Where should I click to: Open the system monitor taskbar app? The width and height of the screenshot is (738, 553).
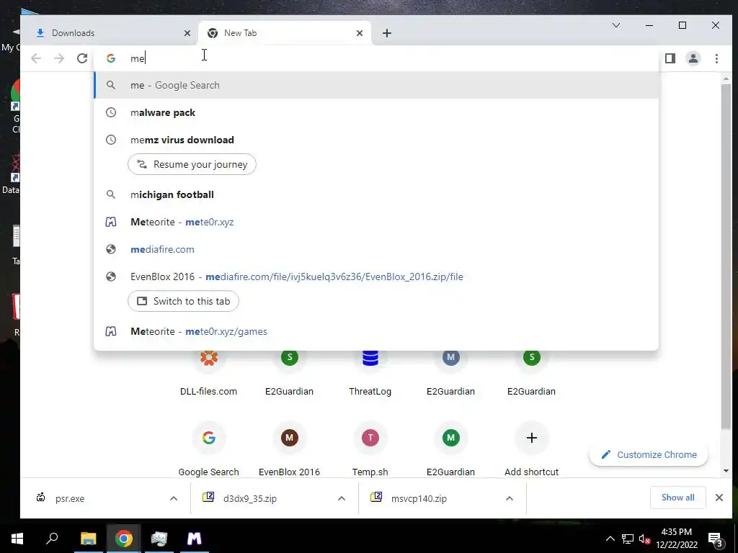pyautogui.click(x=159, y=539)
